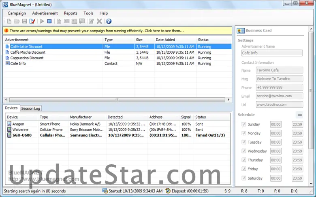Open help with the blue question mark icon
The width and height of the screenshot is (316, 197).
(x=109, y=21)
